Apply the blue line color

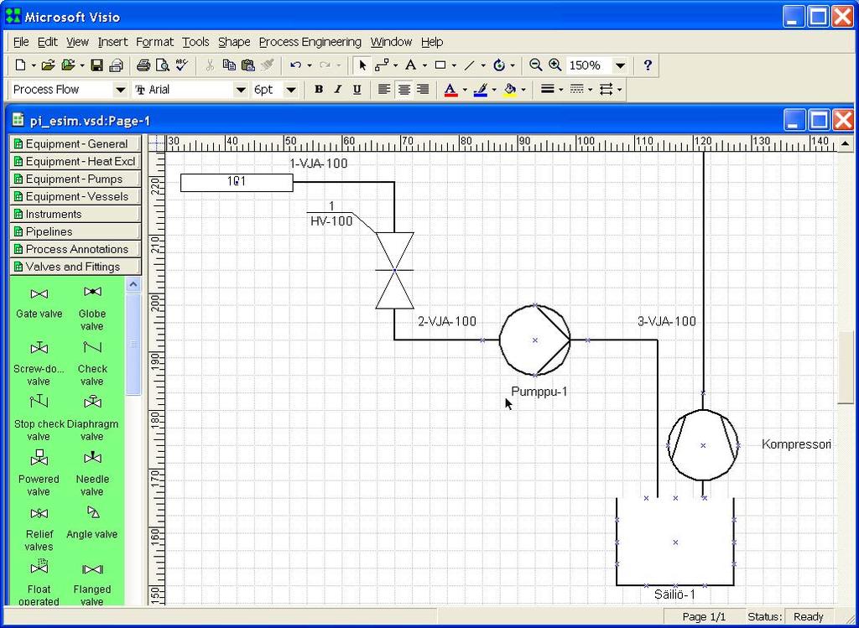(481, 90)
